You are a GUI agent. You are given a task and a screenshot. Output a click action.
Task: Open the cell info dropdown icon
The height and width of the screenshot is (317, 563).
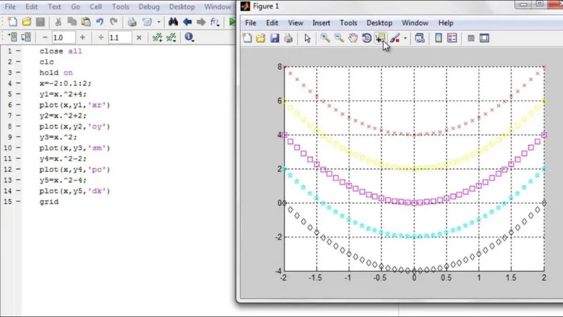pyautogui.click(x=190, y=37)
